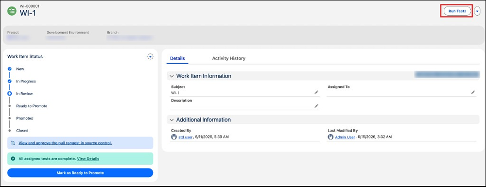Open the dropdown arrow beside Run Tests
The image size is (486, 187).
coord(477,11)
